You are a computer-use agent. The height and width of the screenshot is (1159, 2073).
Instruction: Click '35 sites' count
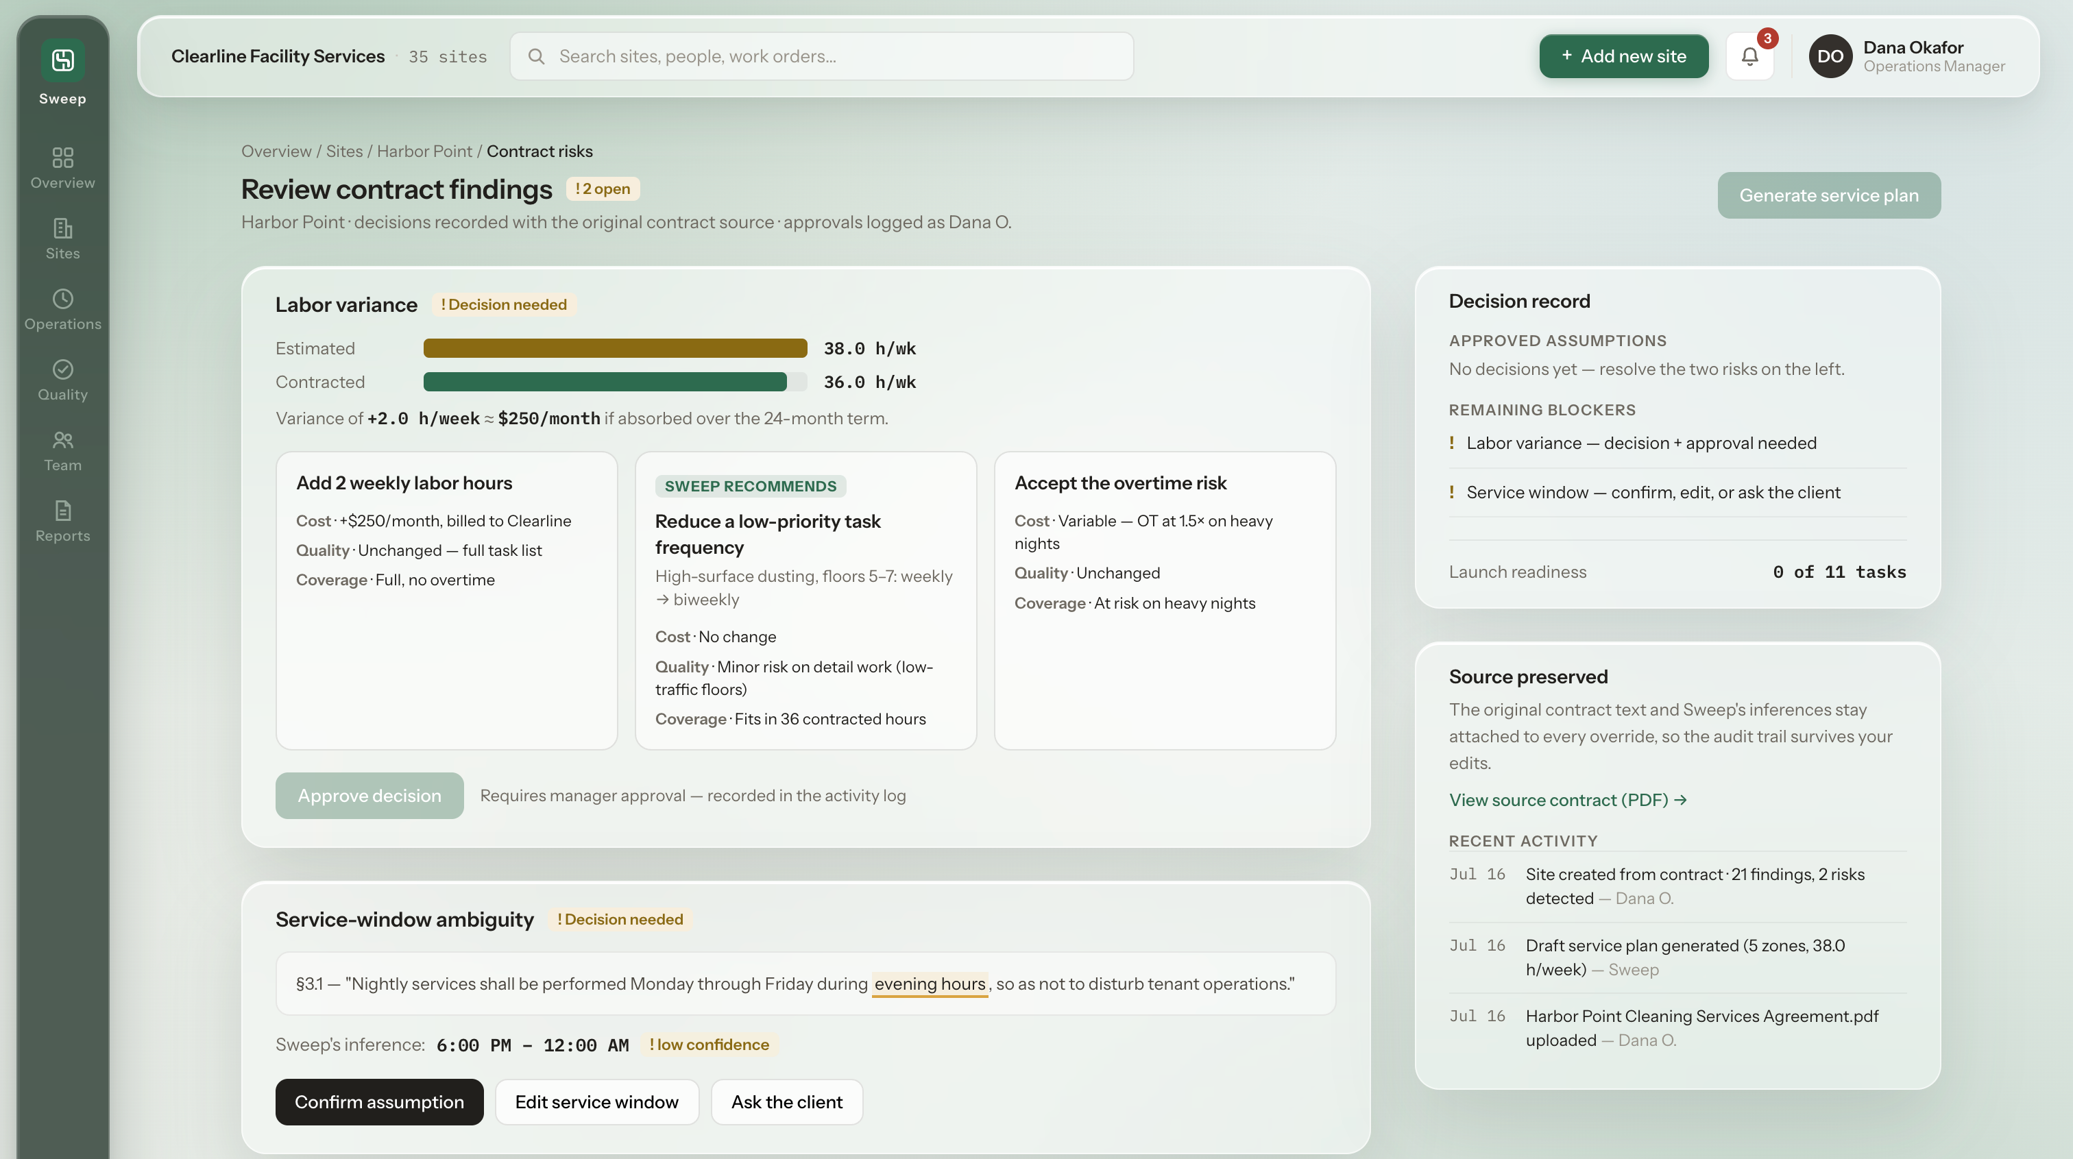pyautogui.click(x=448, y=56)
